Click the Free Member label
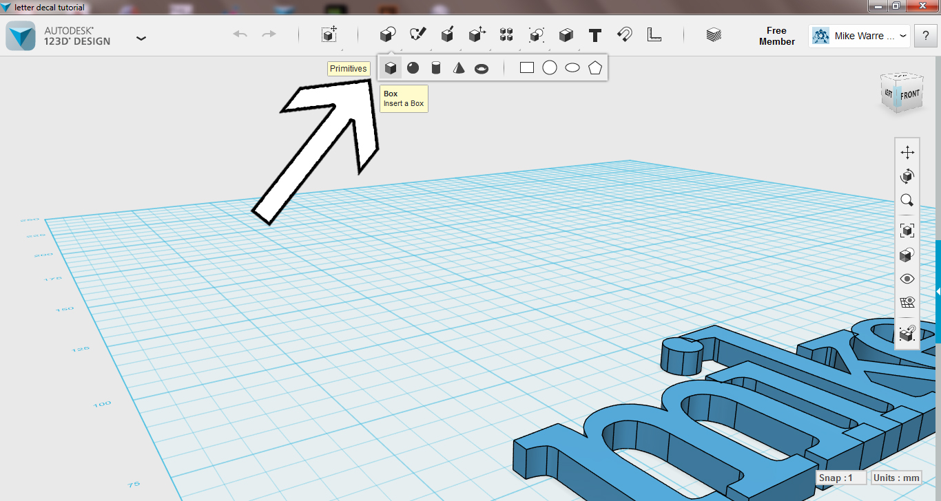Viewport: 941px width, 501px height. [x=776, y=36]
